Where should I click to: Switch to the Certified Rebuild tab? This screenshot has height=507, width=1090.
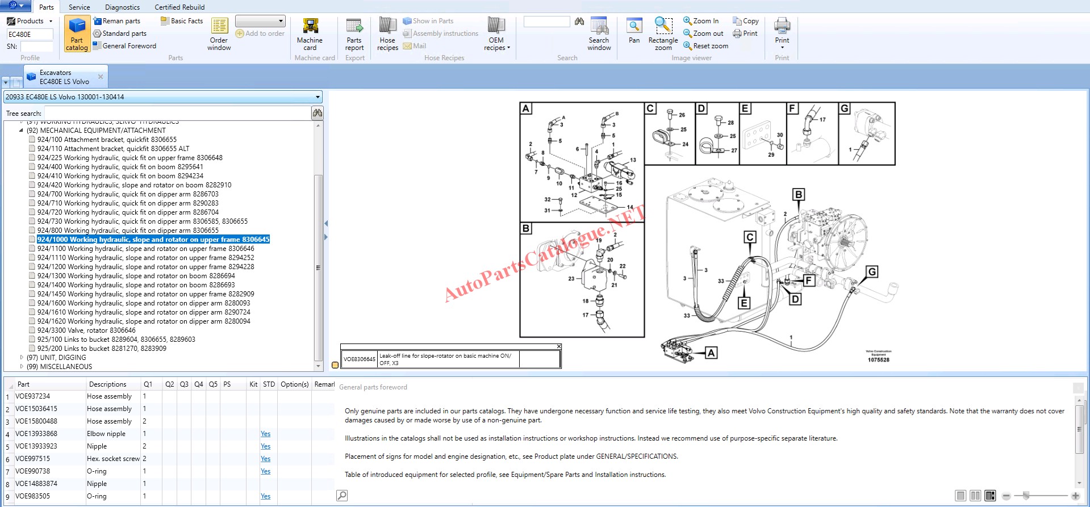point(179,7)
